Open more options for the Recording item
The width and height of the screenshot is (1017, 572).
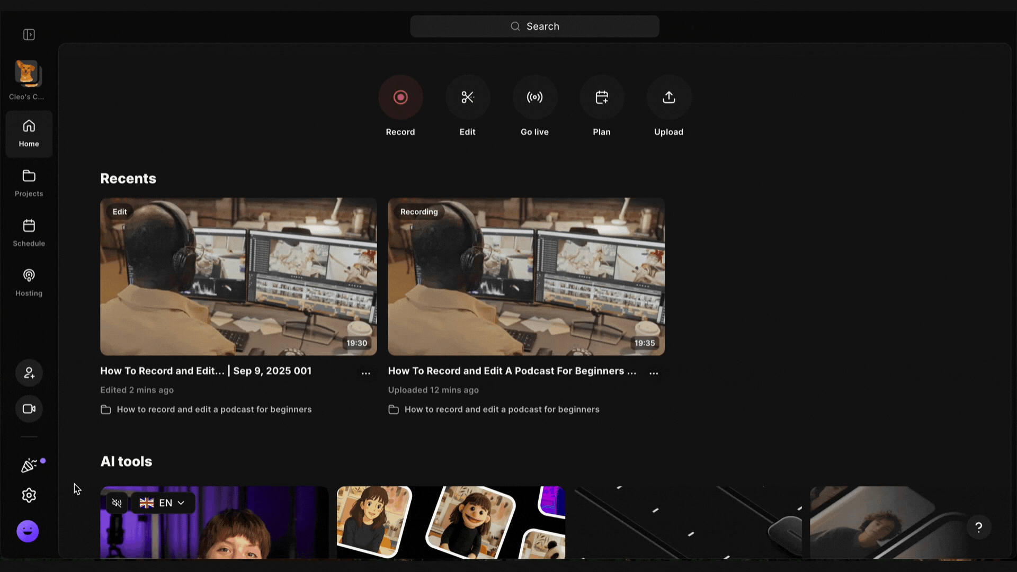click(654, 373)
